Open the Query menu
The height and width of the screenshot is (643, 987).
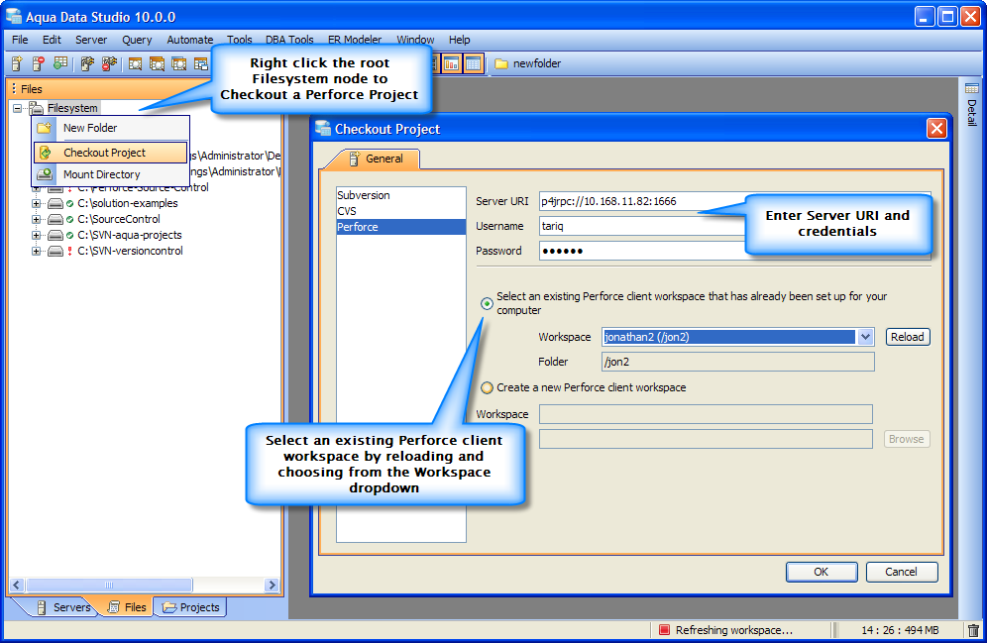(137, 40)
